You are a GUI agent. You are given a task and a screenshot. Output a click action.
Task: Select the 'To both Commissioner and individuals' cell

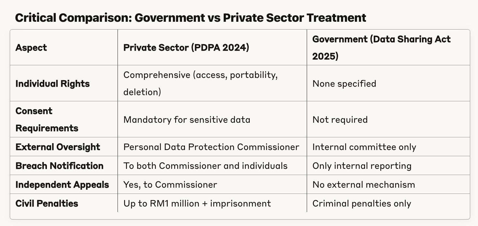205,166
